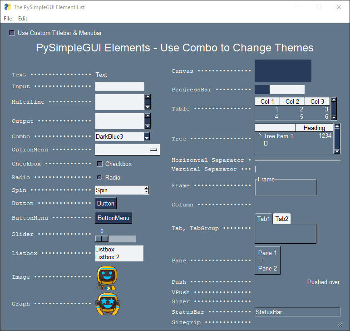This screenshot has height=331, width=350.
Task: Click the pane separator handle between Pane 1 and Pane 2
Action: 260,261
